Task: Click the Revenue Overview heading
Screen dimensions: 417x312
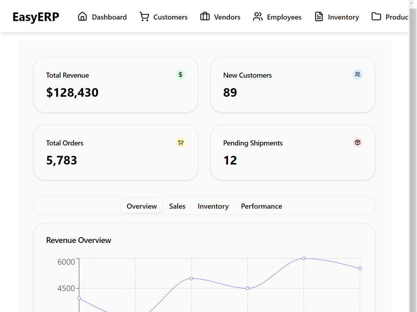Action: coord(78,240)
